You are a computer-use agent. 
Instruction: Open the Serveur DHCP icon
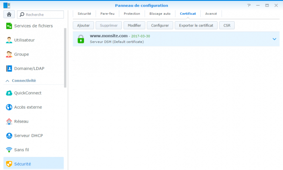(9, 136)
